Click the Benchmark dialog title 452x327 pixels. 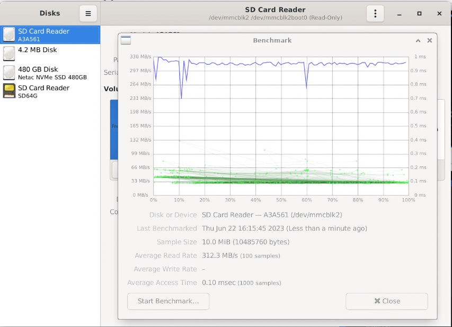(x=272, y=40)
